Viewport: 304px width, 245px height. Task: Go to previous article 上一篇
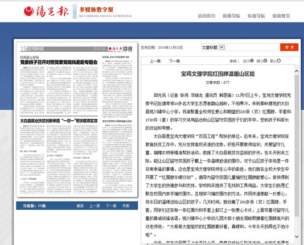point(155,61)
